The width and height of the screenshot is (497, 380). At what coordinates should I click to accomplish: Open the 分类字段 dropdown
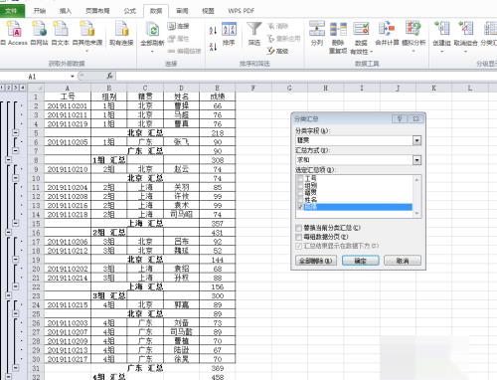tap(416, 140)
